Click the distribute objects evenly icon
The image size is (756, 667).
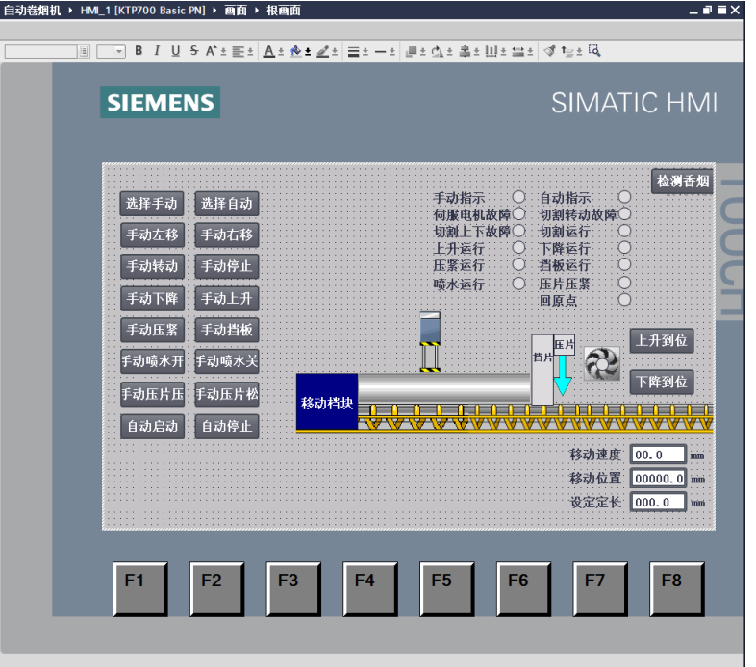click(491, 51)
